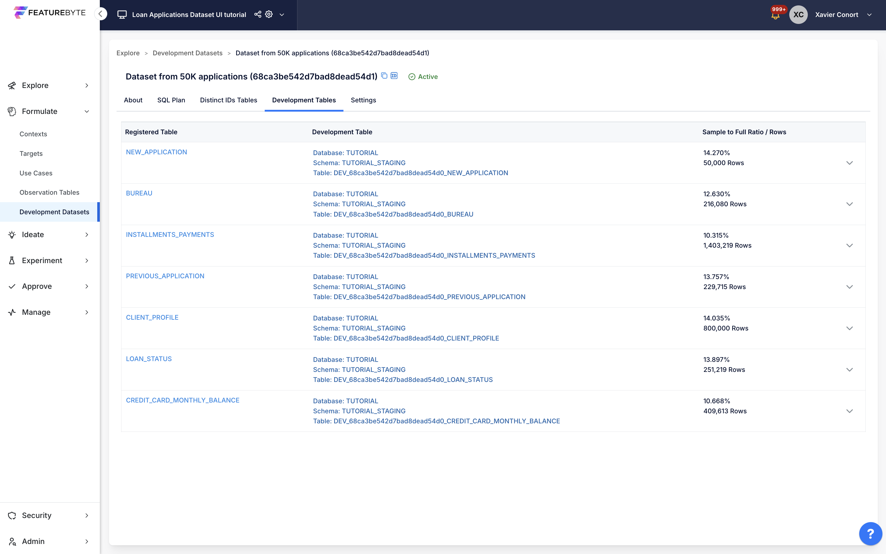The height and width of the screenshot is (554, 886).
Task: Open Observation Tables in the sidebar
Action: [49, 192]
